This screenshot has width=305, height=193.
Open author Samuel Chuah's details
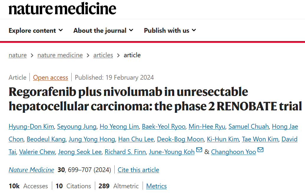(x=249, y=127)
